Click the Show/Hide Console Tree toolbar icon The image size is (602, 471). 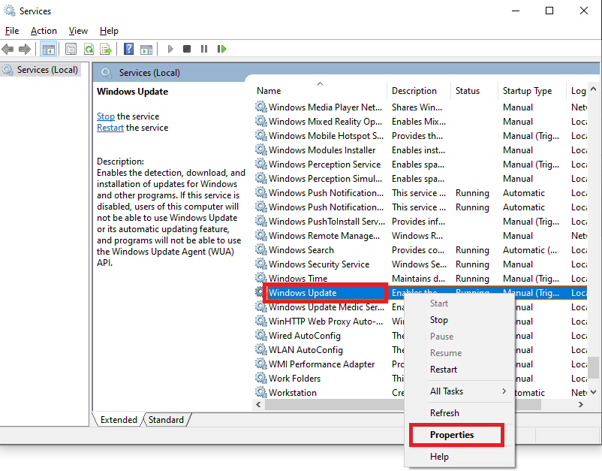(x=49, y=49)
